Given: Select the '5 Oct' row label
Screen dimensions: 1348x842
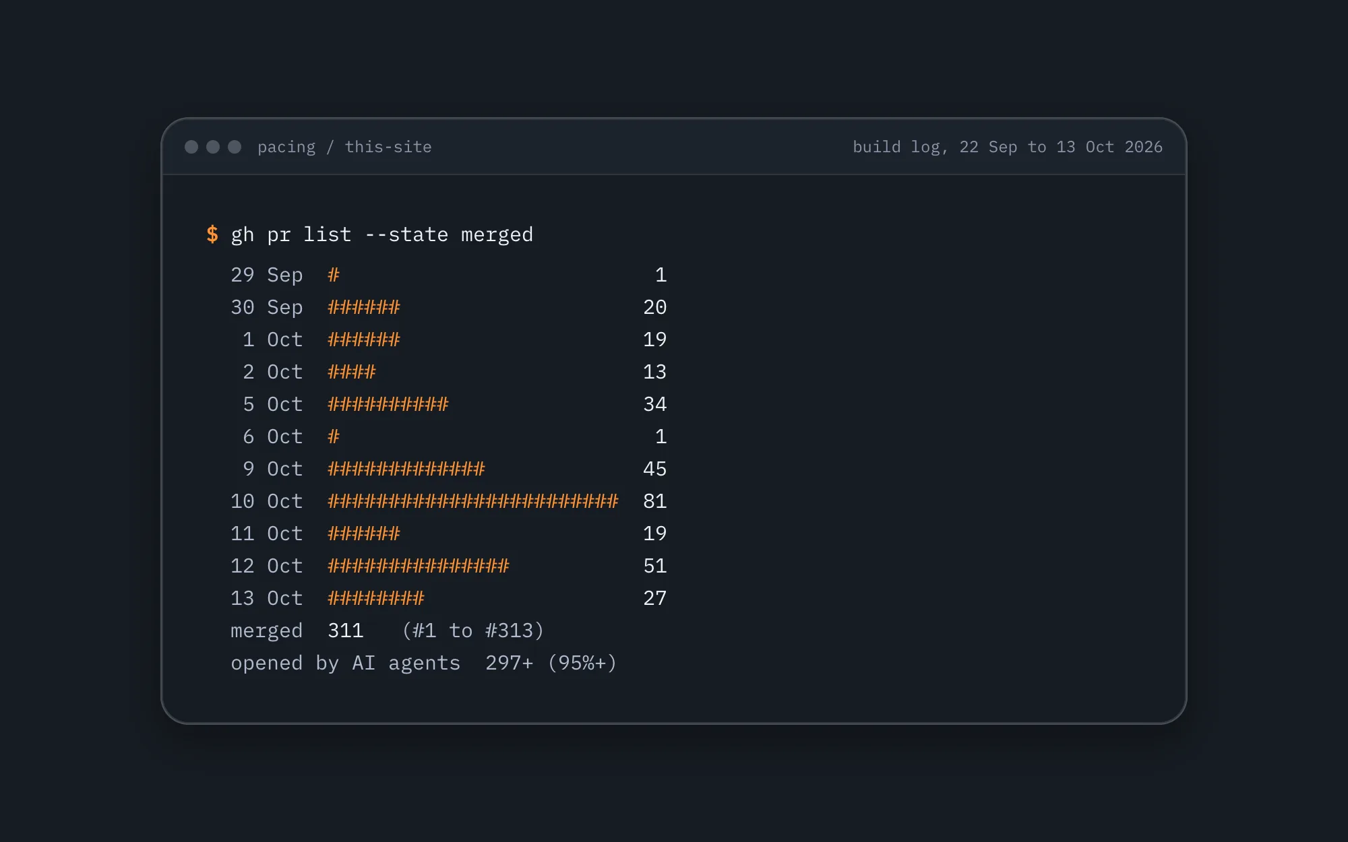Looking at the screenshot, I should pos(273,404).
